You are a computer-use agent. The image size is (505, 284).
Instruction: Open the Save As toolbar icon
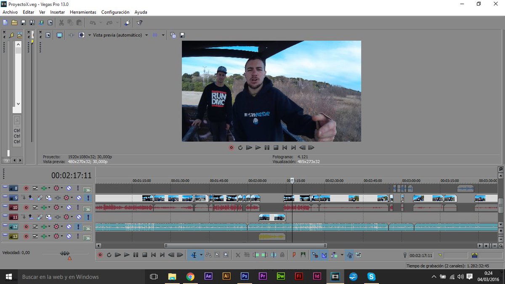click(x=32, y=23)
